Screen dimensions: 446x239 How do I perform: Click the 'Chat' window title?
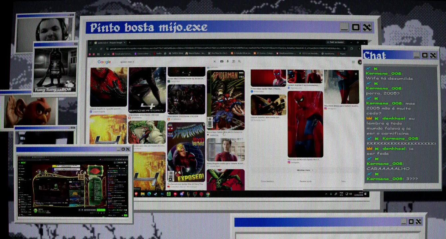coord(375,55)
